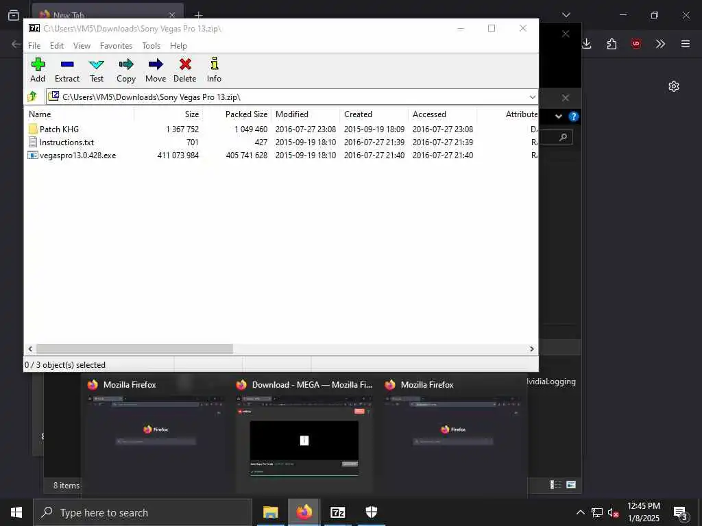Click the Instructions.txt document icon

coord(32,142)
